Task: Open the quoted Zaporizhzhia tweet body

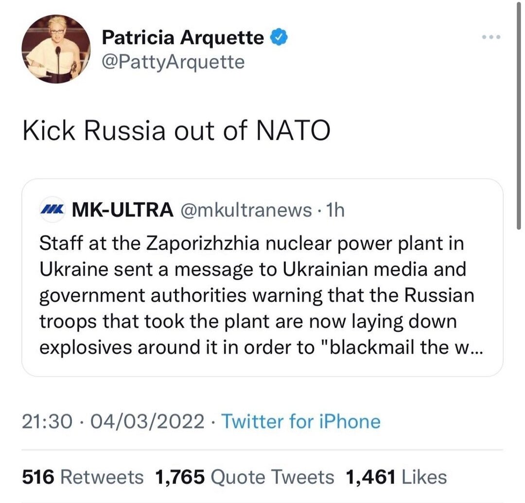Action: [x=258, y=295]
